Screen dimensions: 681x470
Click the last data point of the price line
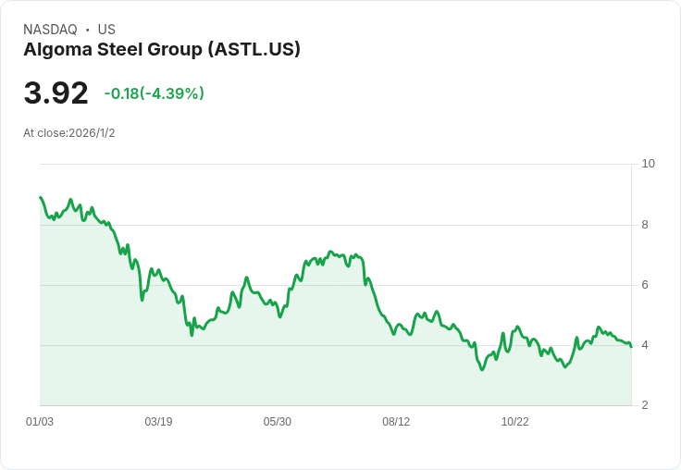(631, 346)
